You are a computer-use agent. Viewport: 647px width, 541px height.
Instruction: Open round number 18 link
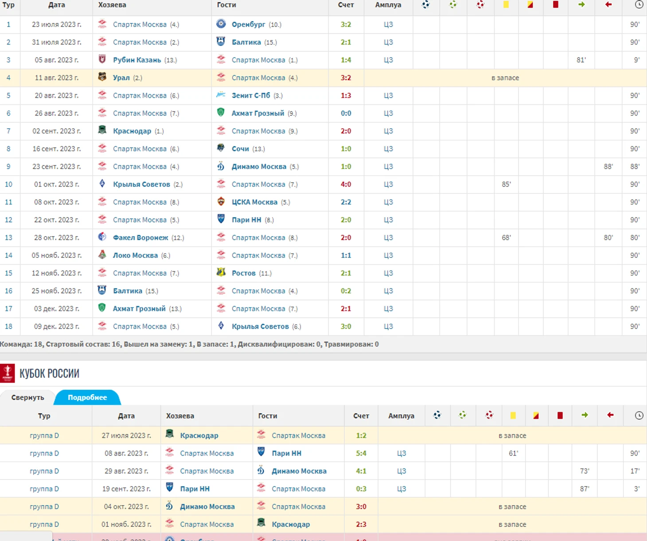click(8, 326)
